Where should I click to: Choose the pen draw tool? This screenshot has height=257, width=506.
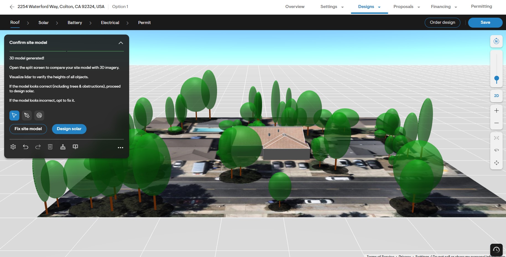(27, 115)
